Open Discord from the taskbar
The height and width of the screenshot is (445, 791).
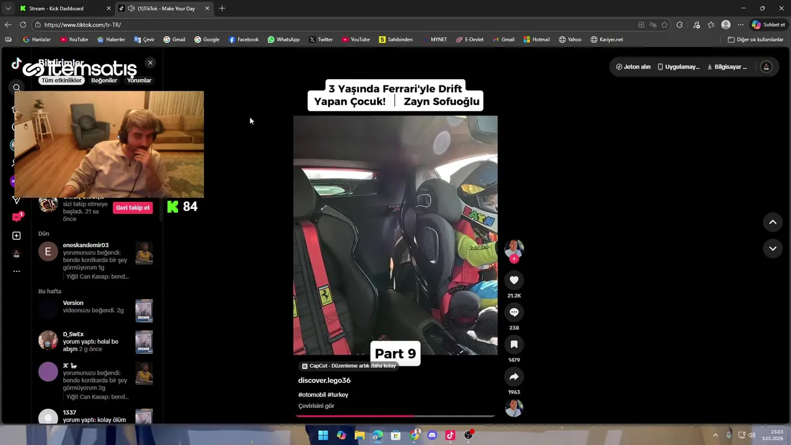pyautogui.click(x=432, y=435)
